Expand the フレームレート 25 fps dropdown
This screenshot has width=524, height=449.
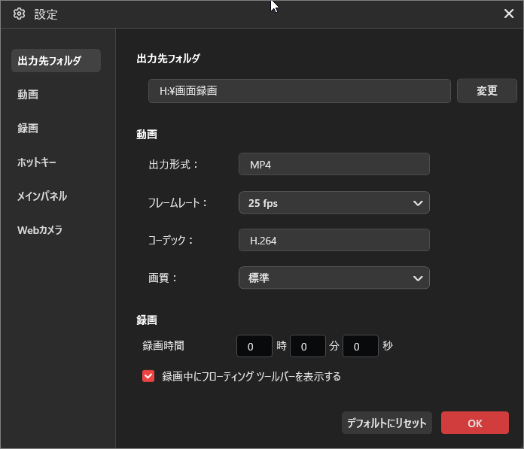pos(334,202)
